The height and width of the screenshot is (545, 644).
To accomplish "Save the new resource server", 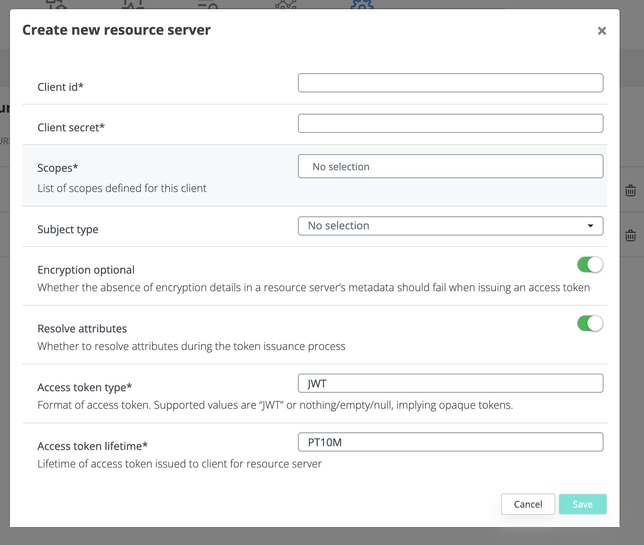I will 583,504.
